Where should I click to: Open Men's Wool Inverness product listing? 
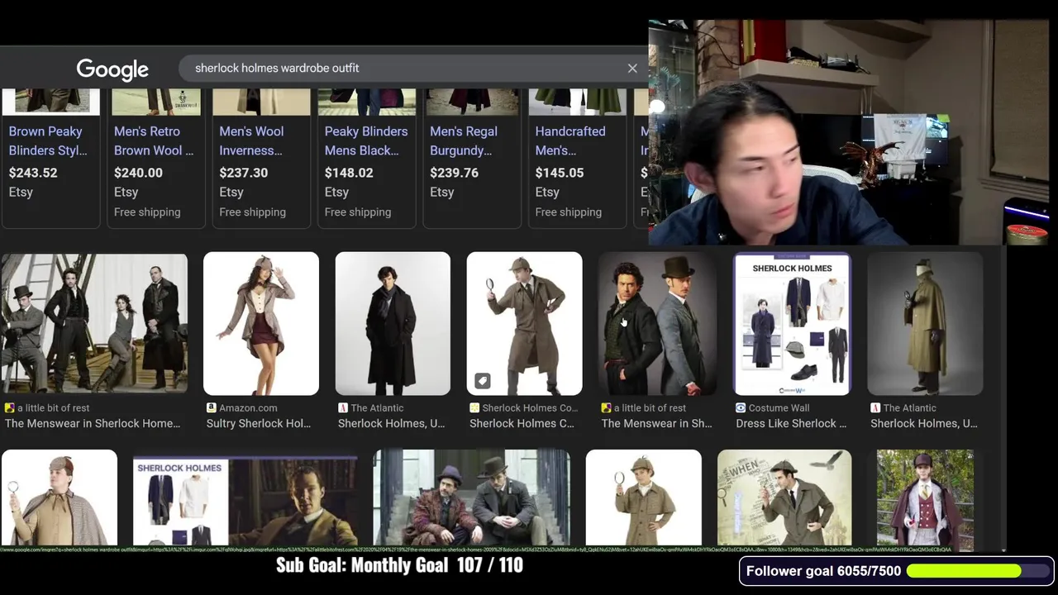pyautogui.click(x=251, y=140)
